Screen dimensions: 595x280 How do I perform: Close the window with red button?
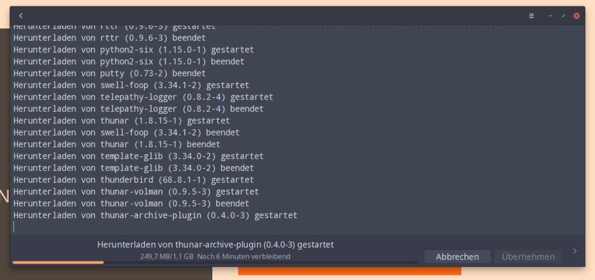click(x=576, y=16)
